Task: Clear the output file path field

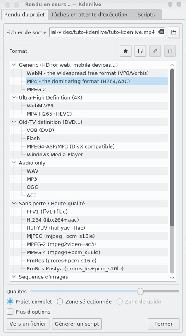Action: click(161, 32)
